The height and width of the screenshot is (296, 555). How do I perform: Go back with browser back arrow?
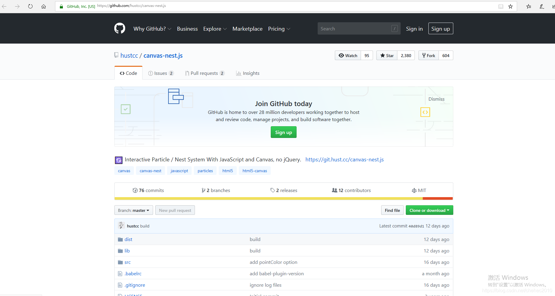[x=4, y=6]
